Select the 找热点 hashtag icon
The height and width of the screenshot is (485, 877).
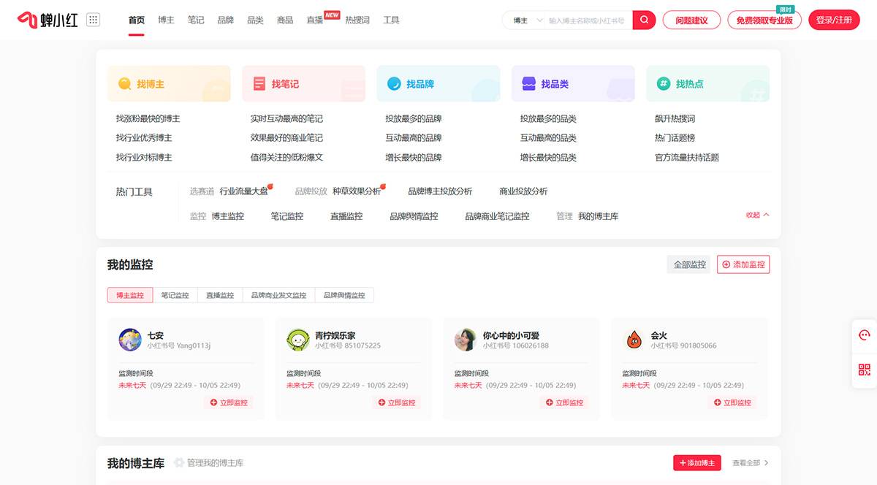pos(662,83)
